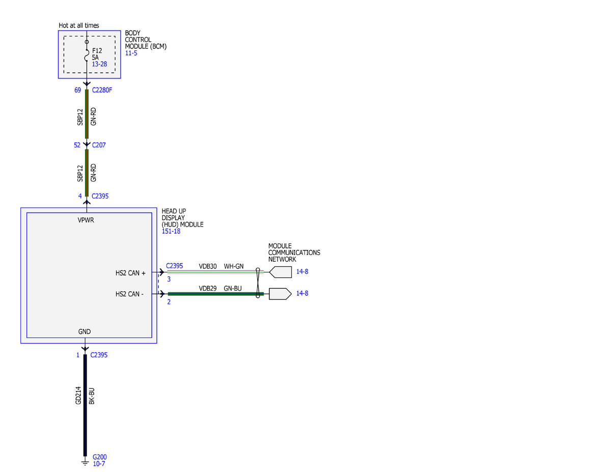Follow the 151-18 reference under HUD module
This screenshot has width=611, height=472.
(171, 231)
